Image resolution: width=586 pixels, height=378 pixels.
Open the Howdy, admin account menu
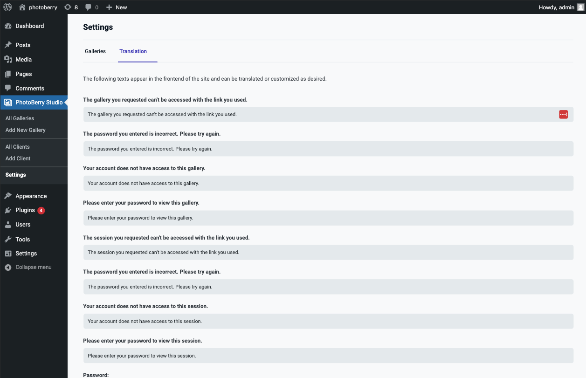tap(556, 7)
